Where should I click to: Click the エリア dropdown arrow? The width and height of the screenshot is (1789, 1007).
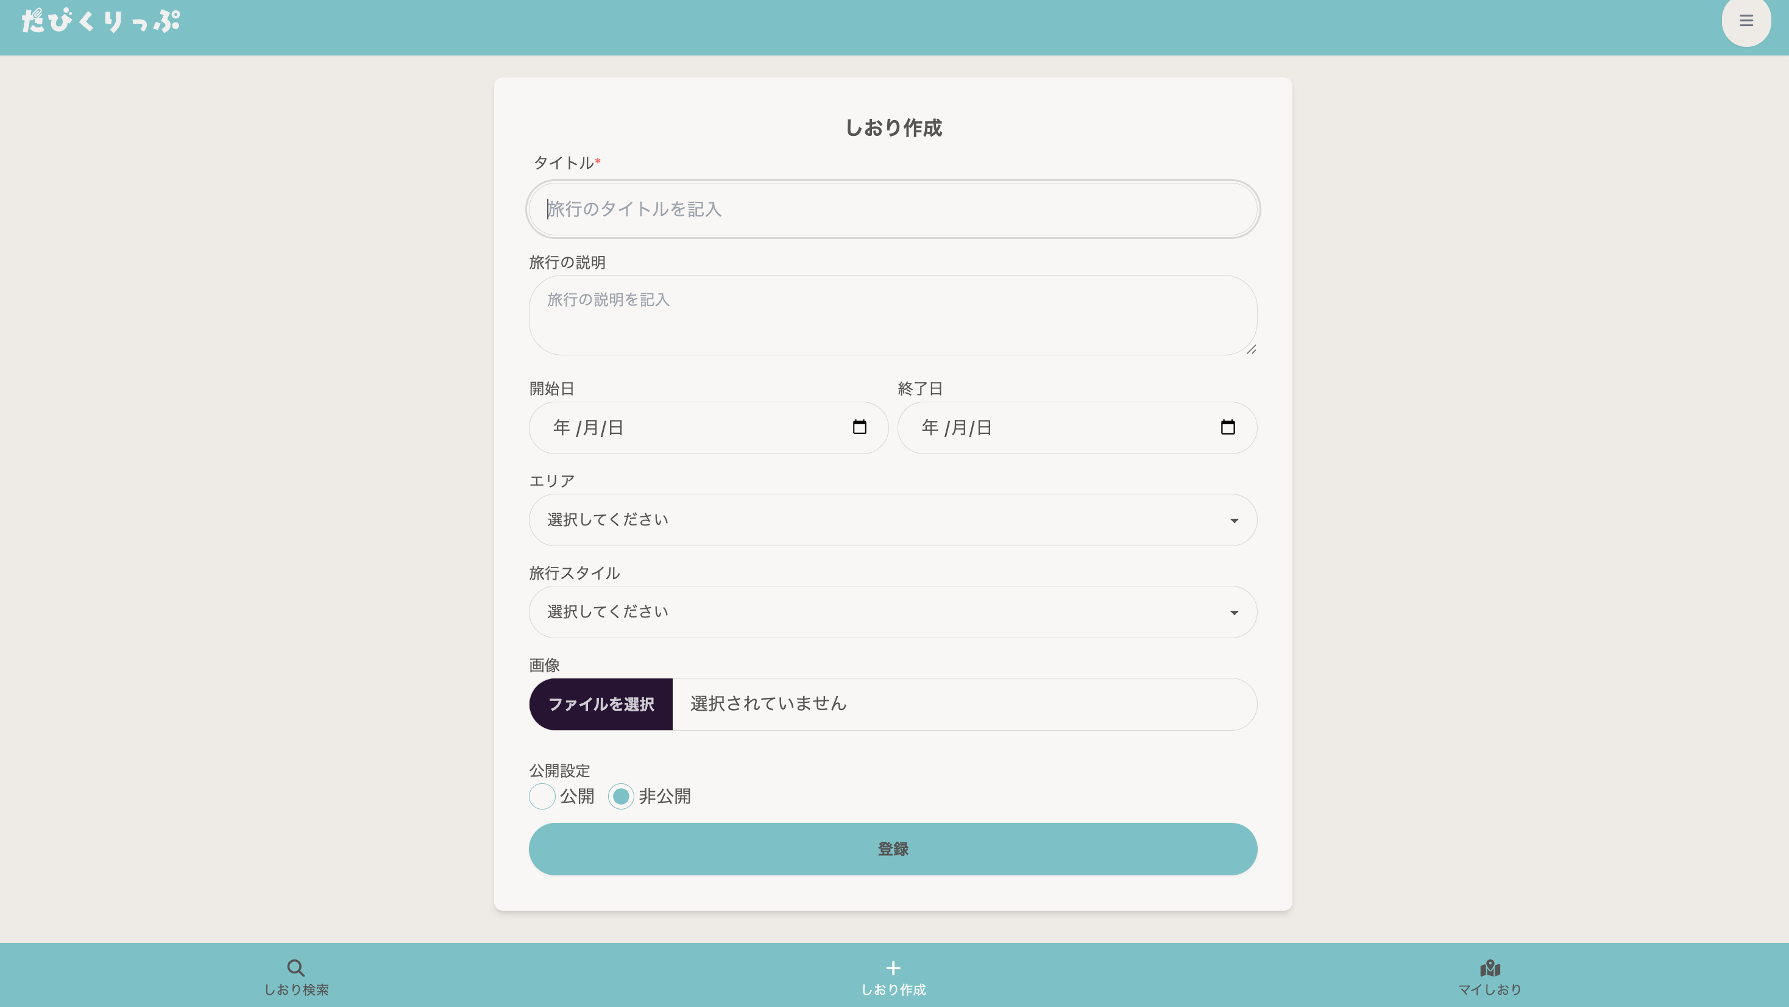coord(1233,521)
